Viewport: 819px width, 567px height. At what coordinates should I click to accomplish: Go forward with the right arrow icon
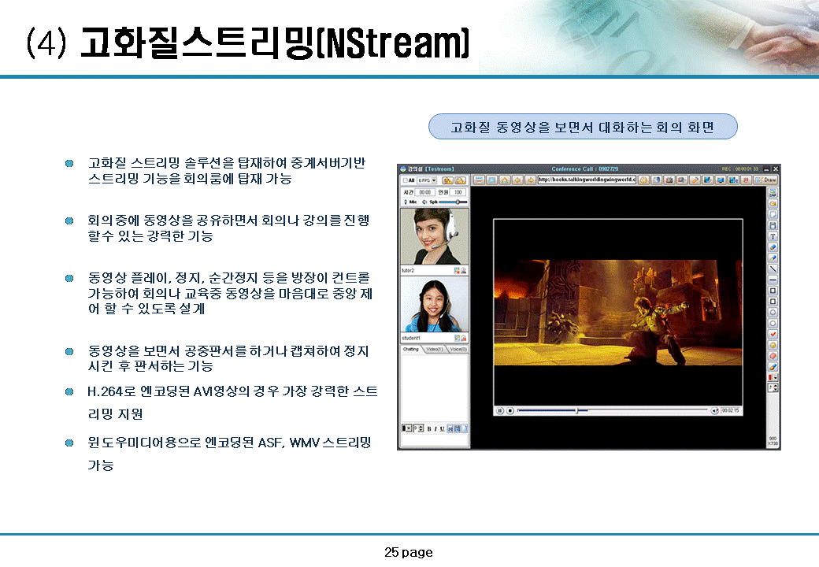[x=531, y=180]
